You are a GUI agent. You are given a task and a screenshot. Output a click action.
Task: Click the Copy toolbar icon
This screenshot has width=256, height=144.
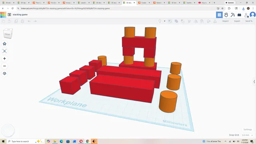3,21
